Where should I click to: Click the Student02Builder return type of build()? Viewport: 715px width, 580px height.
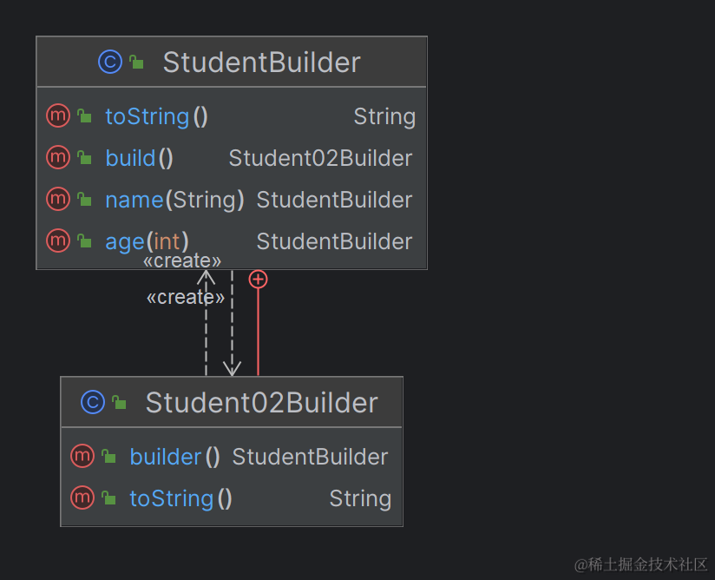coord(320,158)
